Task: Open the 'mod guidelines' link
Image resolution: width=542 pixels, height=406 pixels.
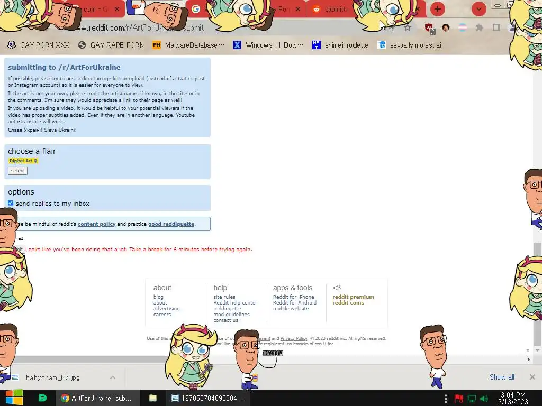Action: coord(231,315)
